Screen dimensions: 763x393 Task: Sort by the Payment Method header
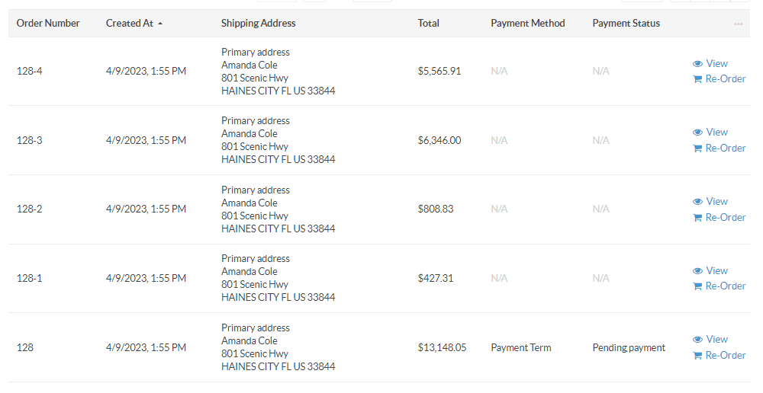click(x=527, y=24)
